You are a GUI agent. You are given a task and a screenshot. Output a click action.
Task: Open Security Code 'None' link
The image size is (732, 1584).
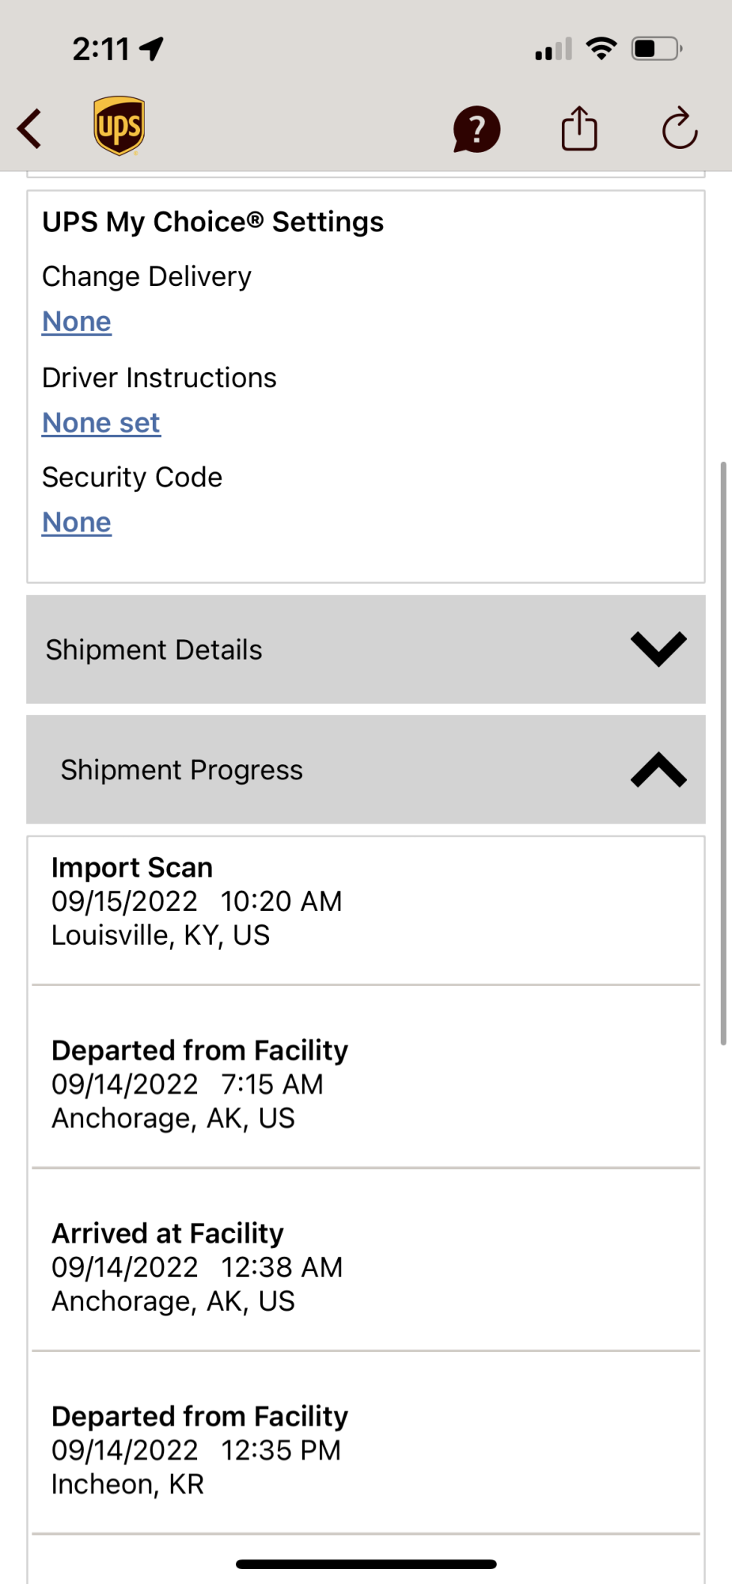(x=77, y=523)
